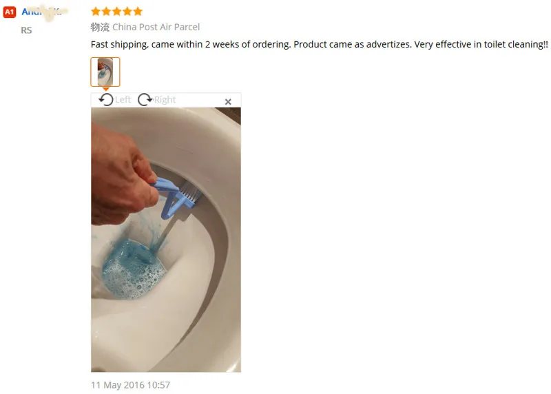Click the first orange rating star
The image size is (551, 394).
[x=95, y=12]
